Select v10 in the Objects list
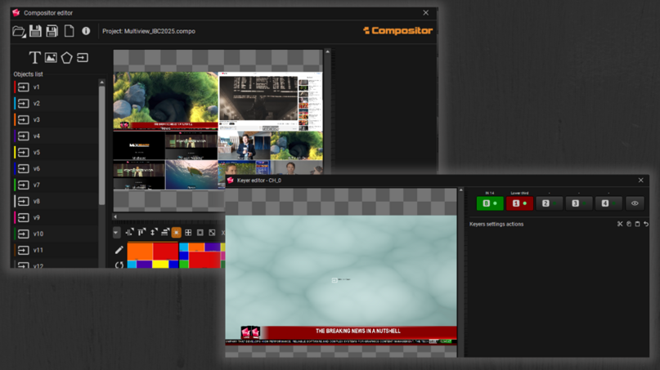This screenshot has height=370, width=660. coord(38,234)
